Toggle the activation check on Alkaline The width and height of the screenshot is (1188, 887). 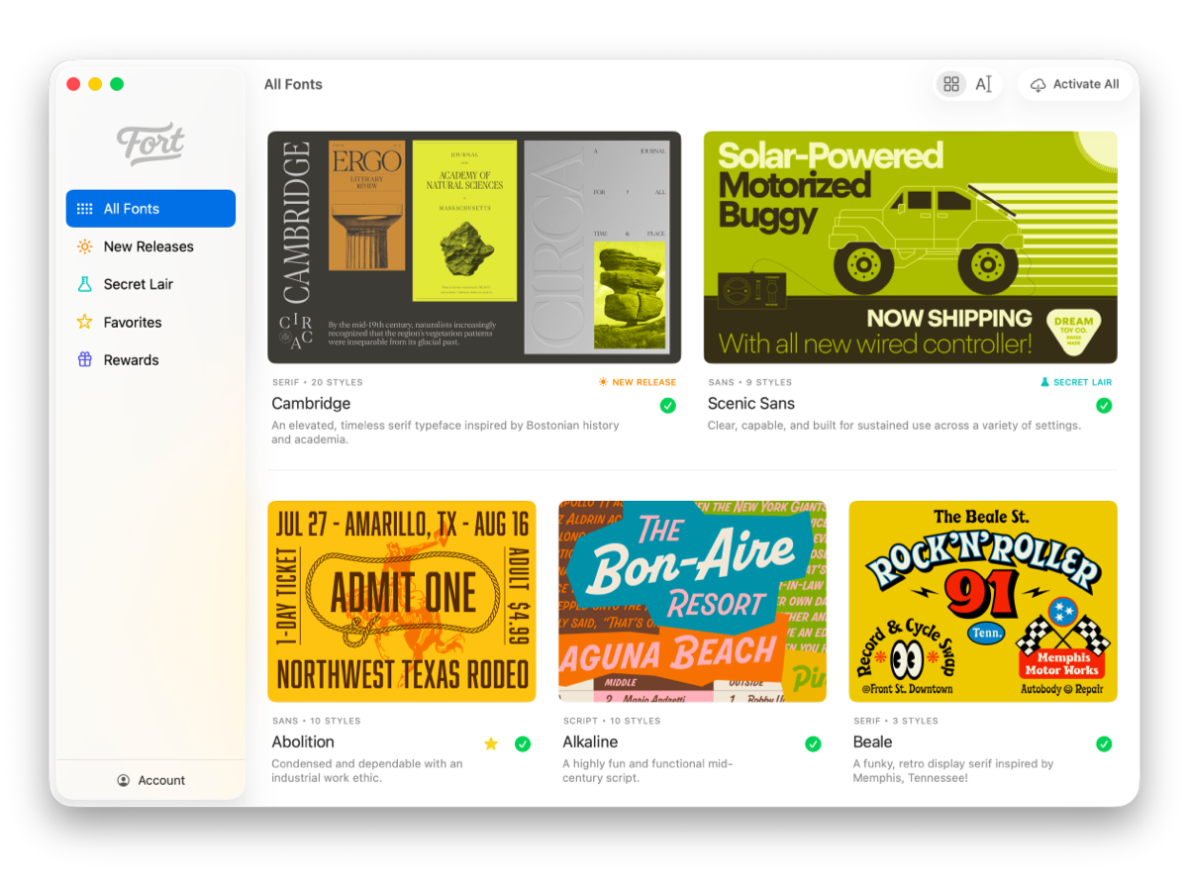(x=813, y=742)
